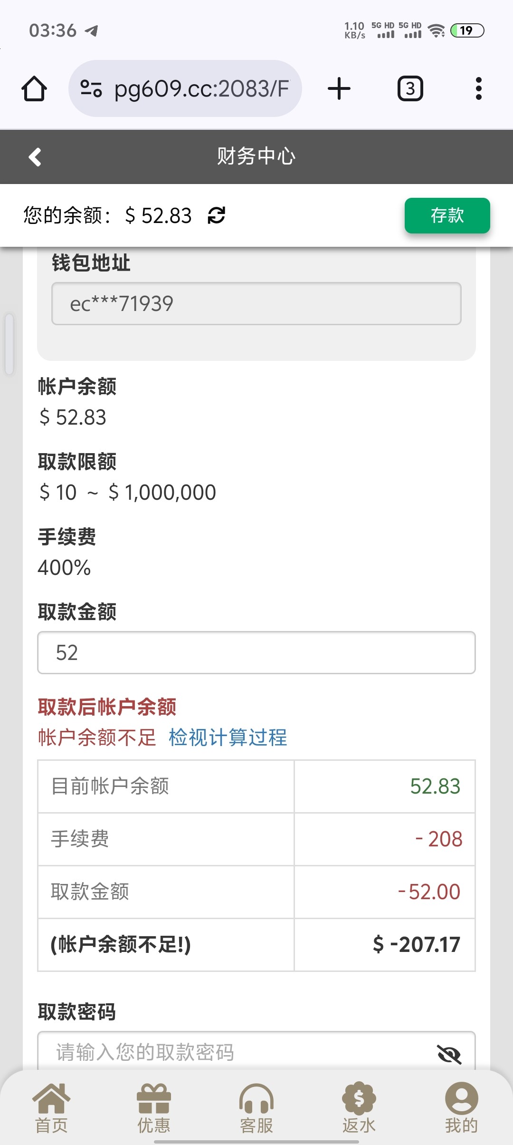Screen dimensions: 513x1145
Task: Refresh the account balance
Action: pyautogui.click(x=216, y=215)
